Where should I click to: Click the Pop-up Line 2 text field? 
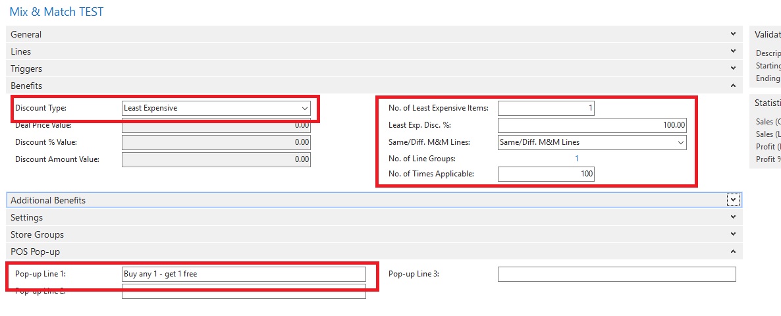coord(244,292)
